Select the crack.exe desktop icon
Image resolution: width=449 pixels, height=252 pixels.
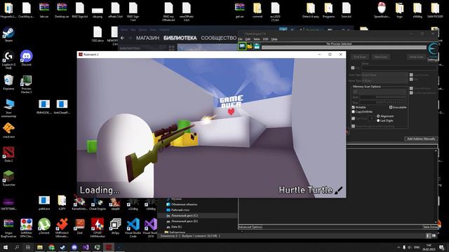8,131
